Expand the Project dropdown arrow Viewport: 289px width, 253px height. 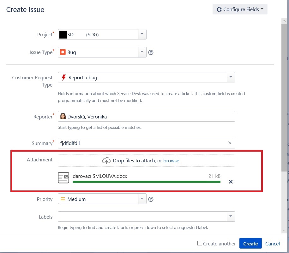coord(142,34)
